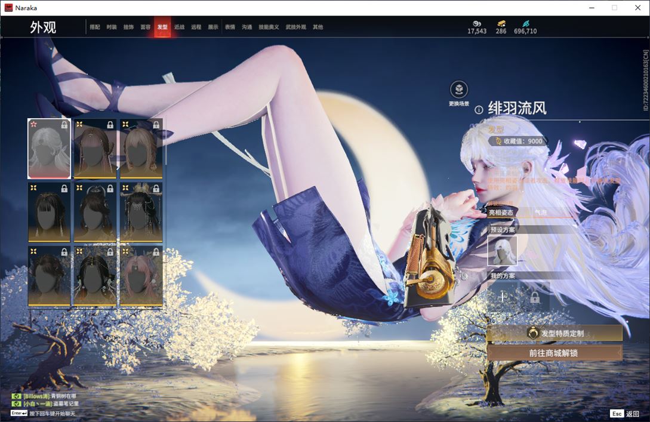
Task: Click the 17,543 currency amount
Action: (x=477, y=31)
